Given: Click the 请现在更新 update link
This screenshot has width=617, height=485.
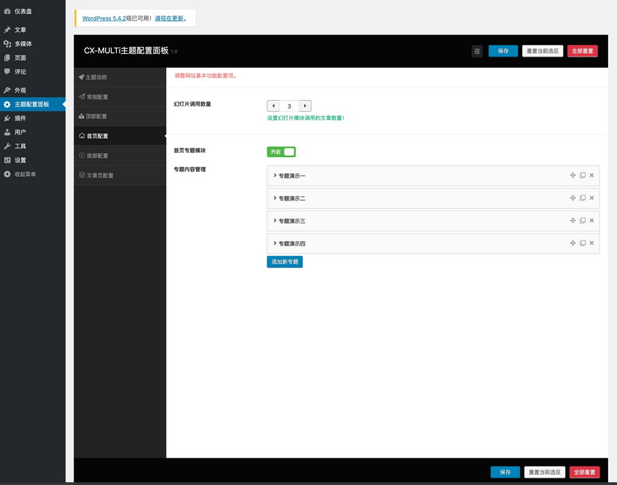Looking at the screenshot, I should click(x=169, y=18).
